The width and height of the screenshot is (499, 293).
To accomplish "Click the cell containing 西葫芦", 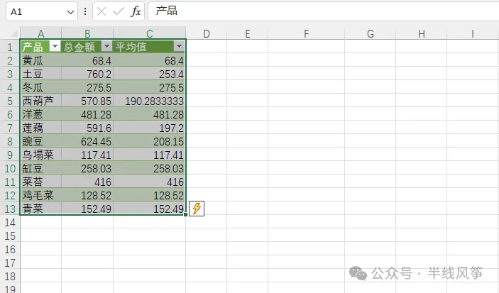I will click(x=40, y=101).
